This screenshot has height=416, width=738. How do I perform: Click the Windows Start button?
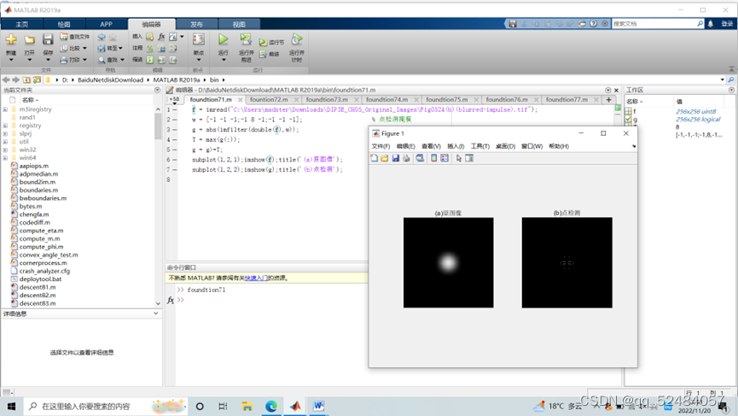click(x=11, y=406)
